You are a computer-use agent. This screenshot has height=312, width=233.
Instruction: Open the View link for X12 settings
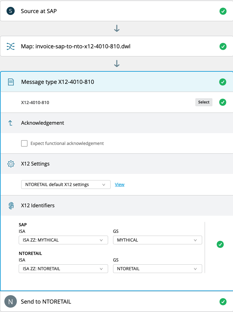click(x=120, y=185)
